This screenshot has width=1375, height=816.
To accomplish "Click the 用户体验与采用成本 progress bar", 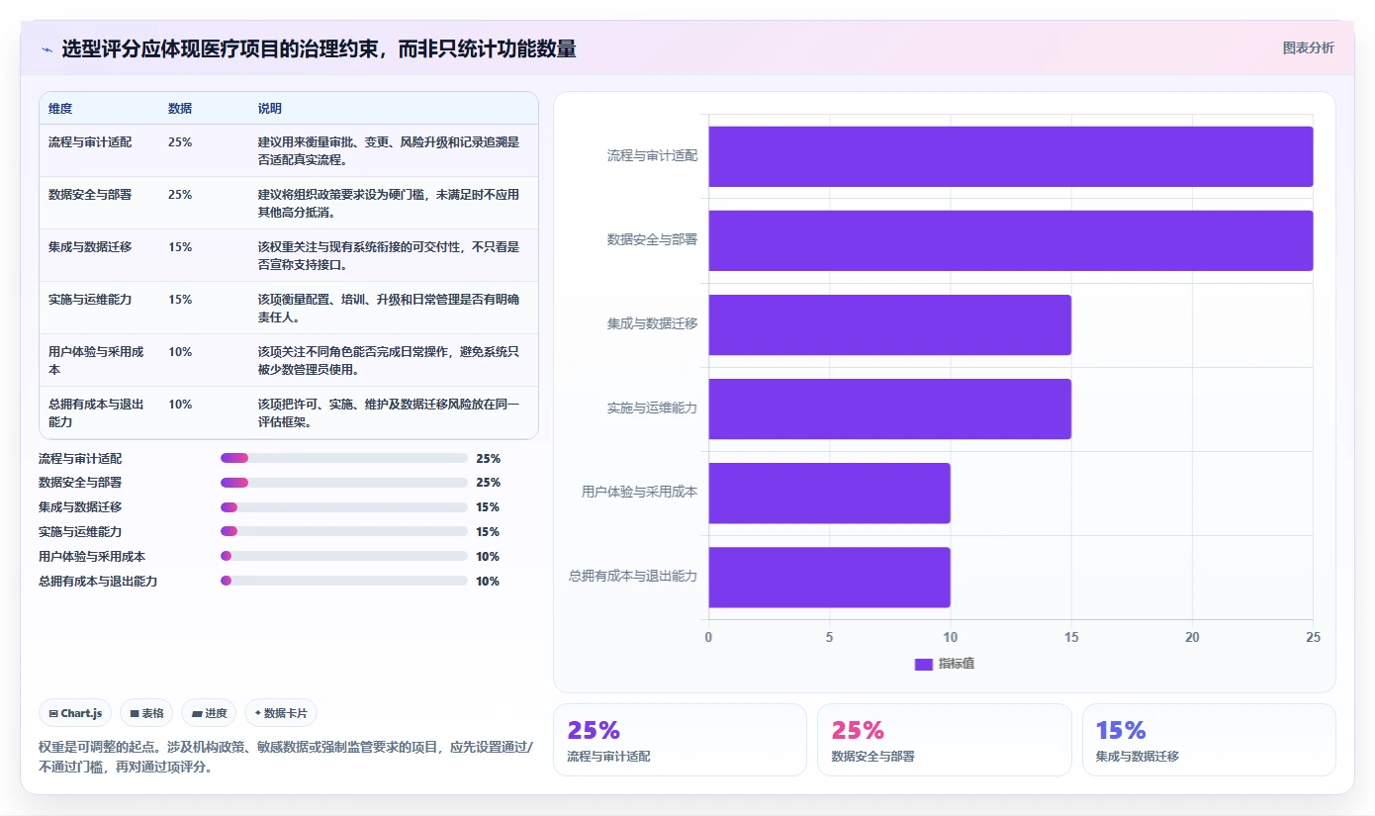I will (x=344, y=556).
